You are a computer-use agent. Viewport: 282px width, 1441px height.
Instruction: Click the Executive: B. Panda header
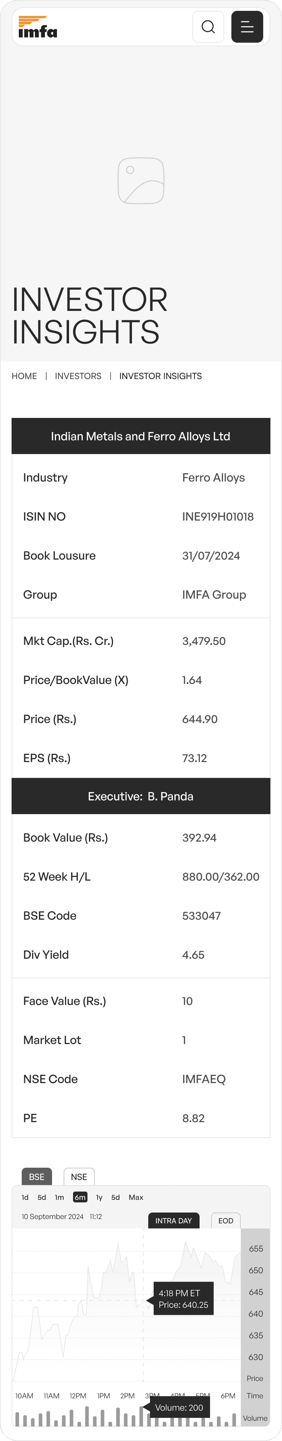140,796
